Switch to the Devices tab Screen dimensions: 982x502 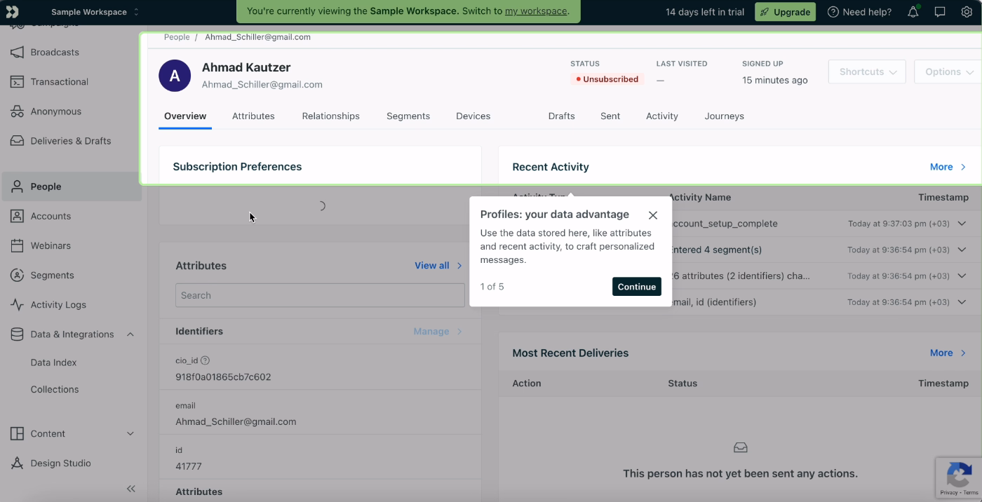coord(473,116)
